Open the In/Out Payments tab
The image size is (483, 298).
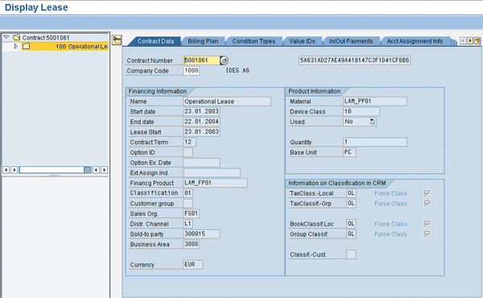[x=351, y=41]
